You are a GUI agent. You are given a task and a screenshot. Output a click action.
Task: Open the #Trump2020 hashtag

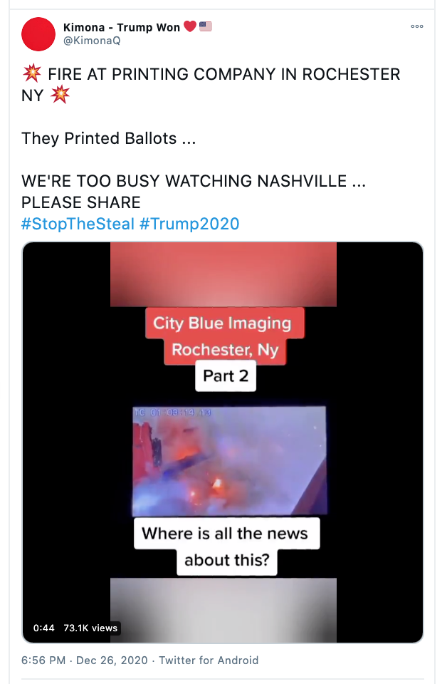[189, 224]
